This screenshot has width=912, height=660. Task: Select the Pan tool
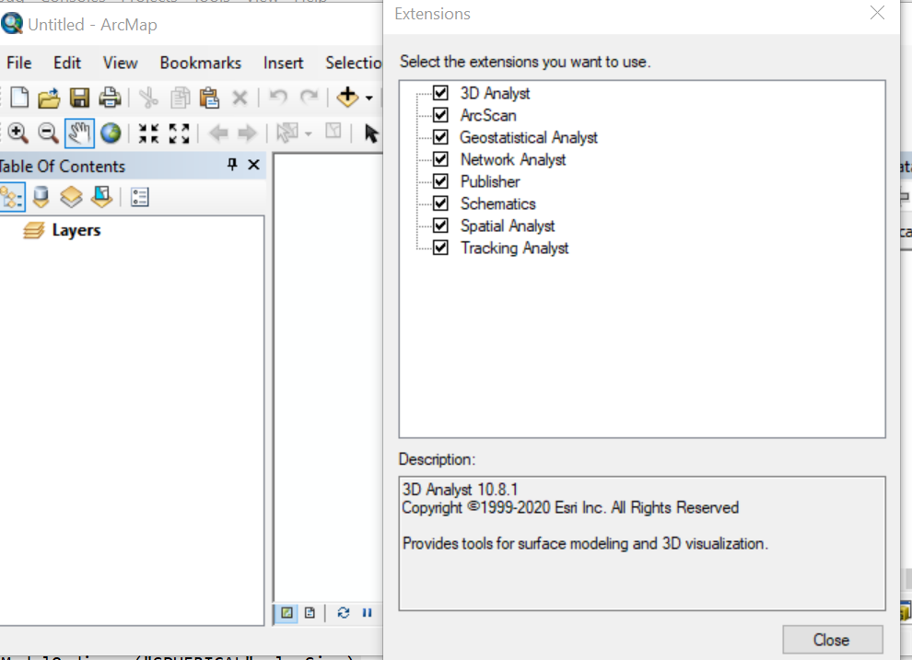click(79, 133)
